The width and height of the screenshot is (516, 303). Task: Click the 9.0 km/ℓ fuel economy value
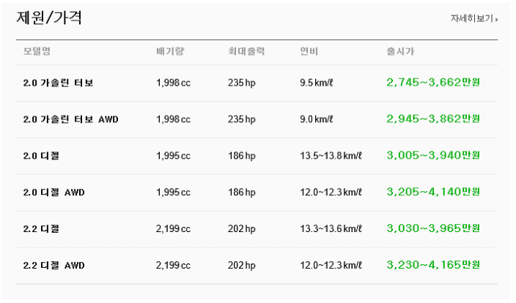pos(316,119)
